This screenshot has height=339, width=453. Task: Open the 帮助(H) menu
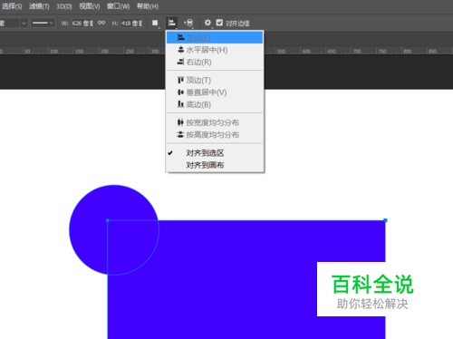tap(148, 6)
